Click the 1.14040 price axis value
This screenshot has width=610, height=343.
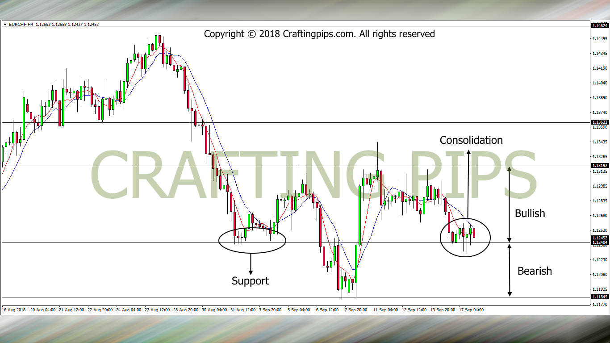[x=599, y=83]
